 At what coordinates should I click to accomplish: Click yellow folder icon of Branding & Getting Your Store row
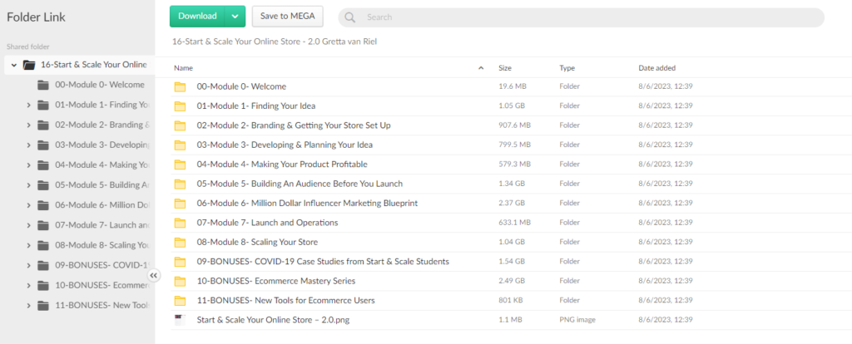[x=180, y=125]
